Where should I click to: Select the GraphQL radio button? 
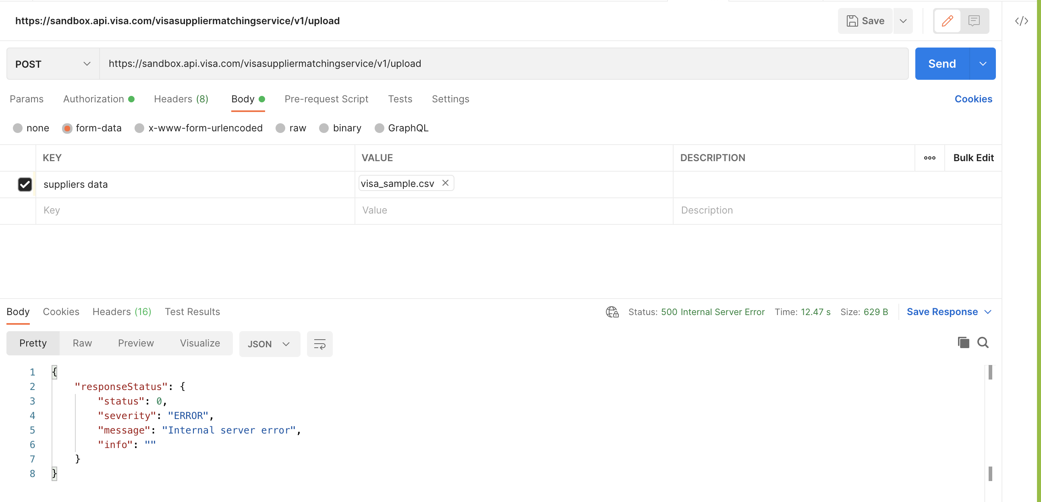(379, 128)
